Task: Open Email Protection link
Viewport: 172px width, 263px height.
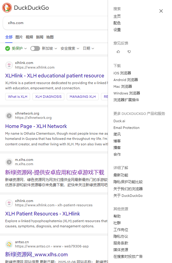Action: [x=126, y=128]
